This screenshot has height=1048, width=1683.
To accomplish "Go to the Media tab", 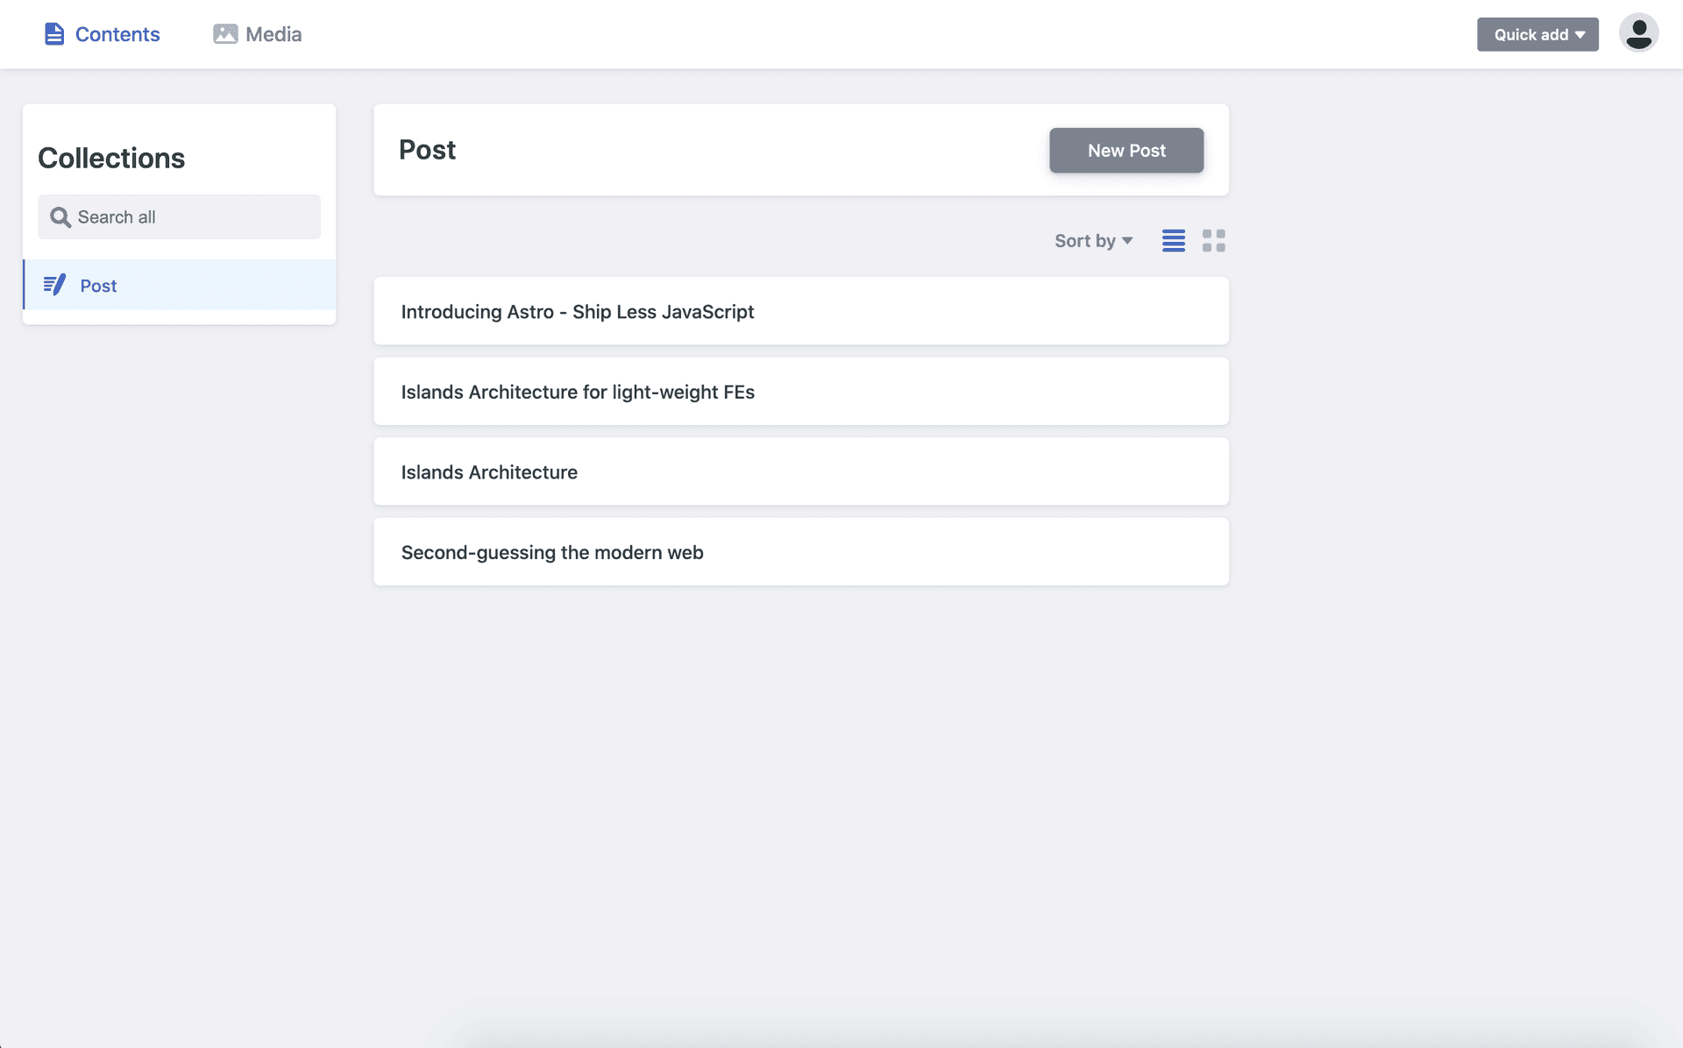I will pos(258,34).
